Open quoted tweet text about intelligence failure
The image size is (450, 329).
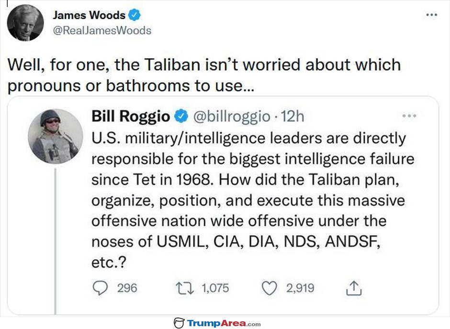coord(253,200)
